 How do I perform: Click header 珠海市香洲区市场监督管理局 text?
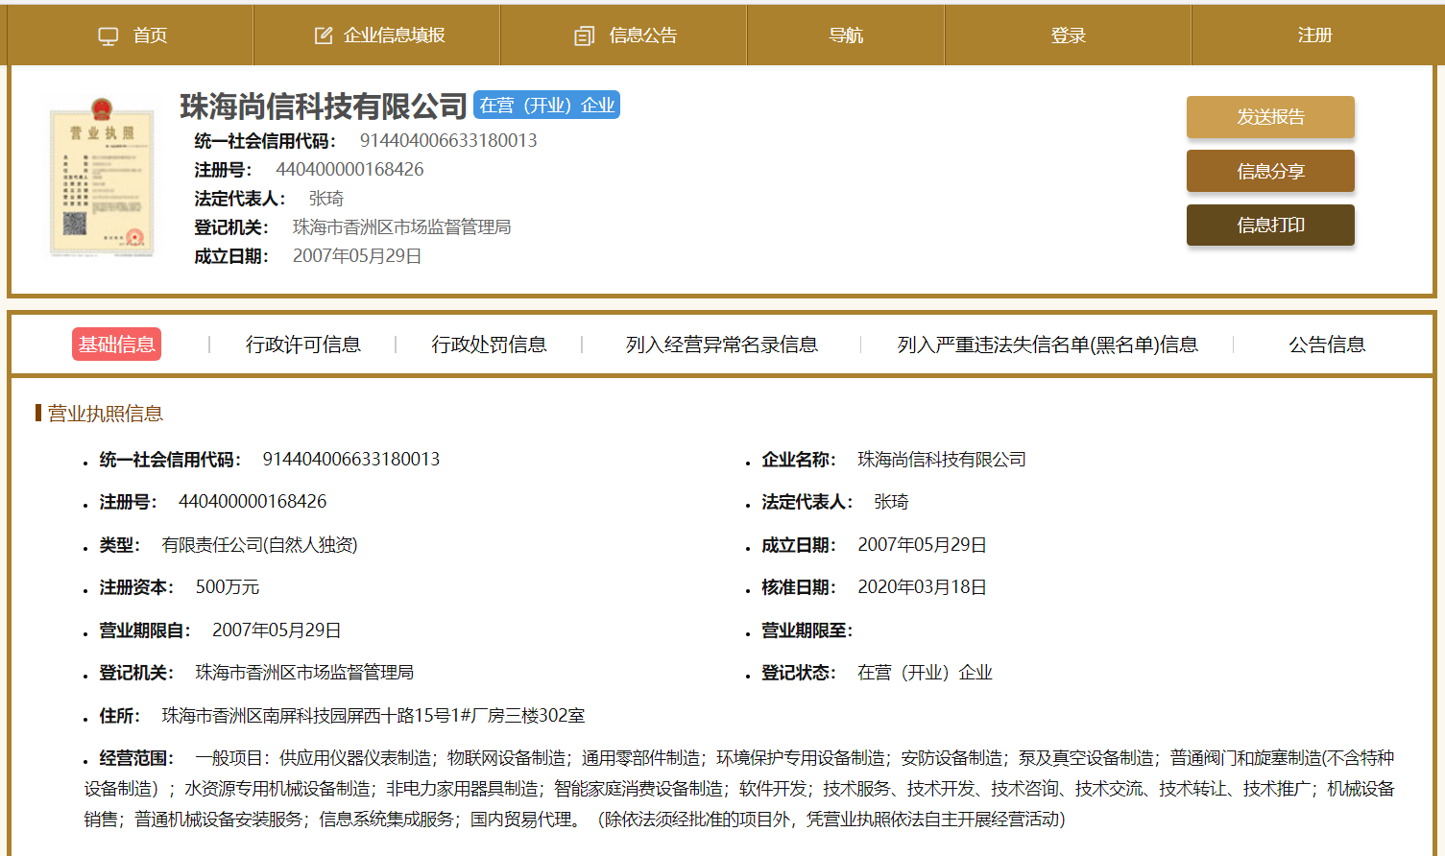pos(401,226)
